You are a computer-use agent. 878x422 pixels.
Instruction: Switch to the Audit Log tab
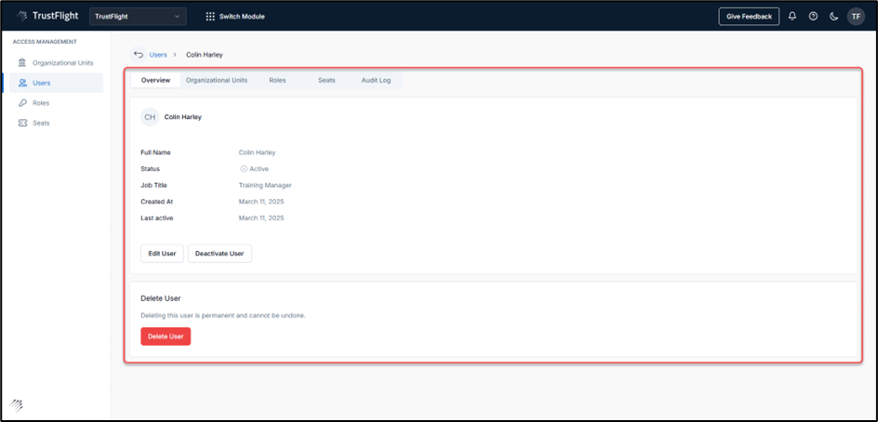376,81
